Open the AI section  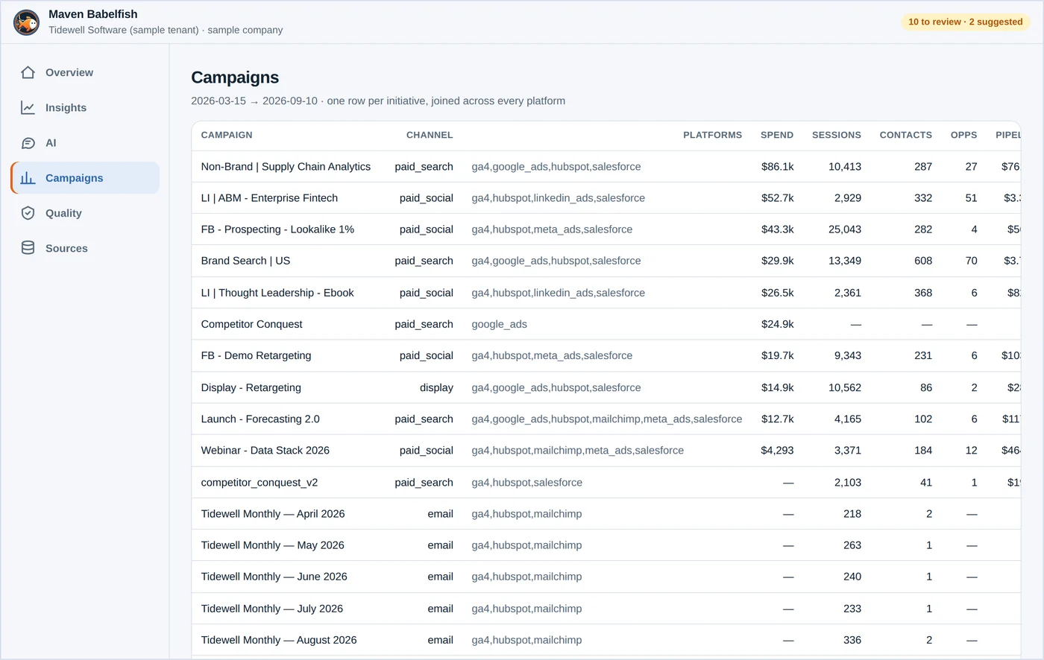[85, 143]
